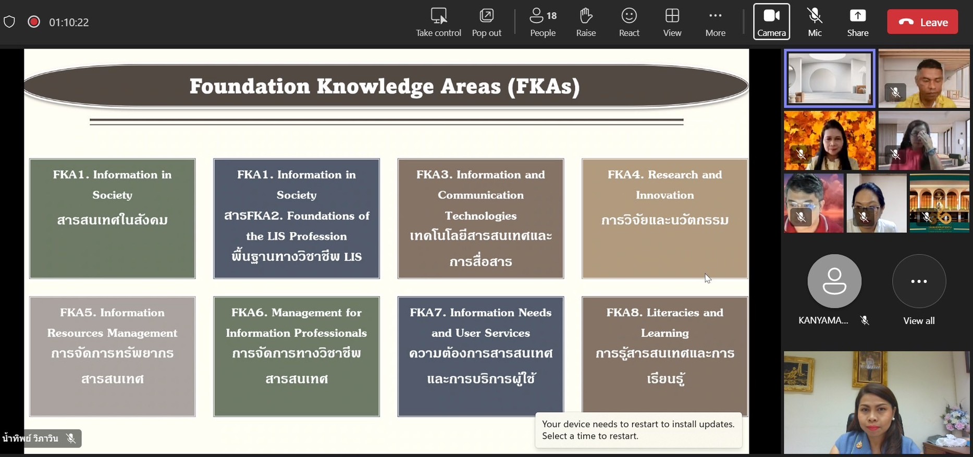This screenshot has height=457, width=973.
Task: Click the restart updates notification
Action: click(x=638, y=430)
